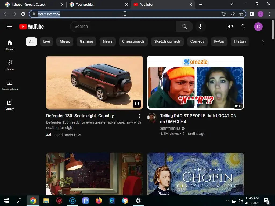This screenshot has height=206, width=275.
Task: Select the Comedy filter chip
Action: point(197,42)
